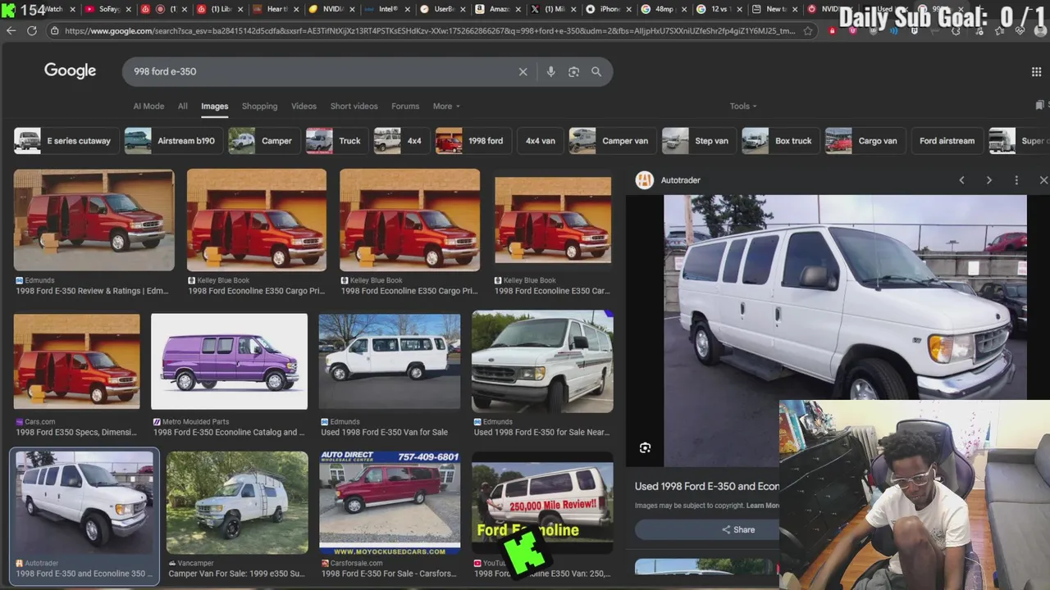Filter by the Airstream b190 chip
The image size is (1050, 590).
[x=173, y=141]
